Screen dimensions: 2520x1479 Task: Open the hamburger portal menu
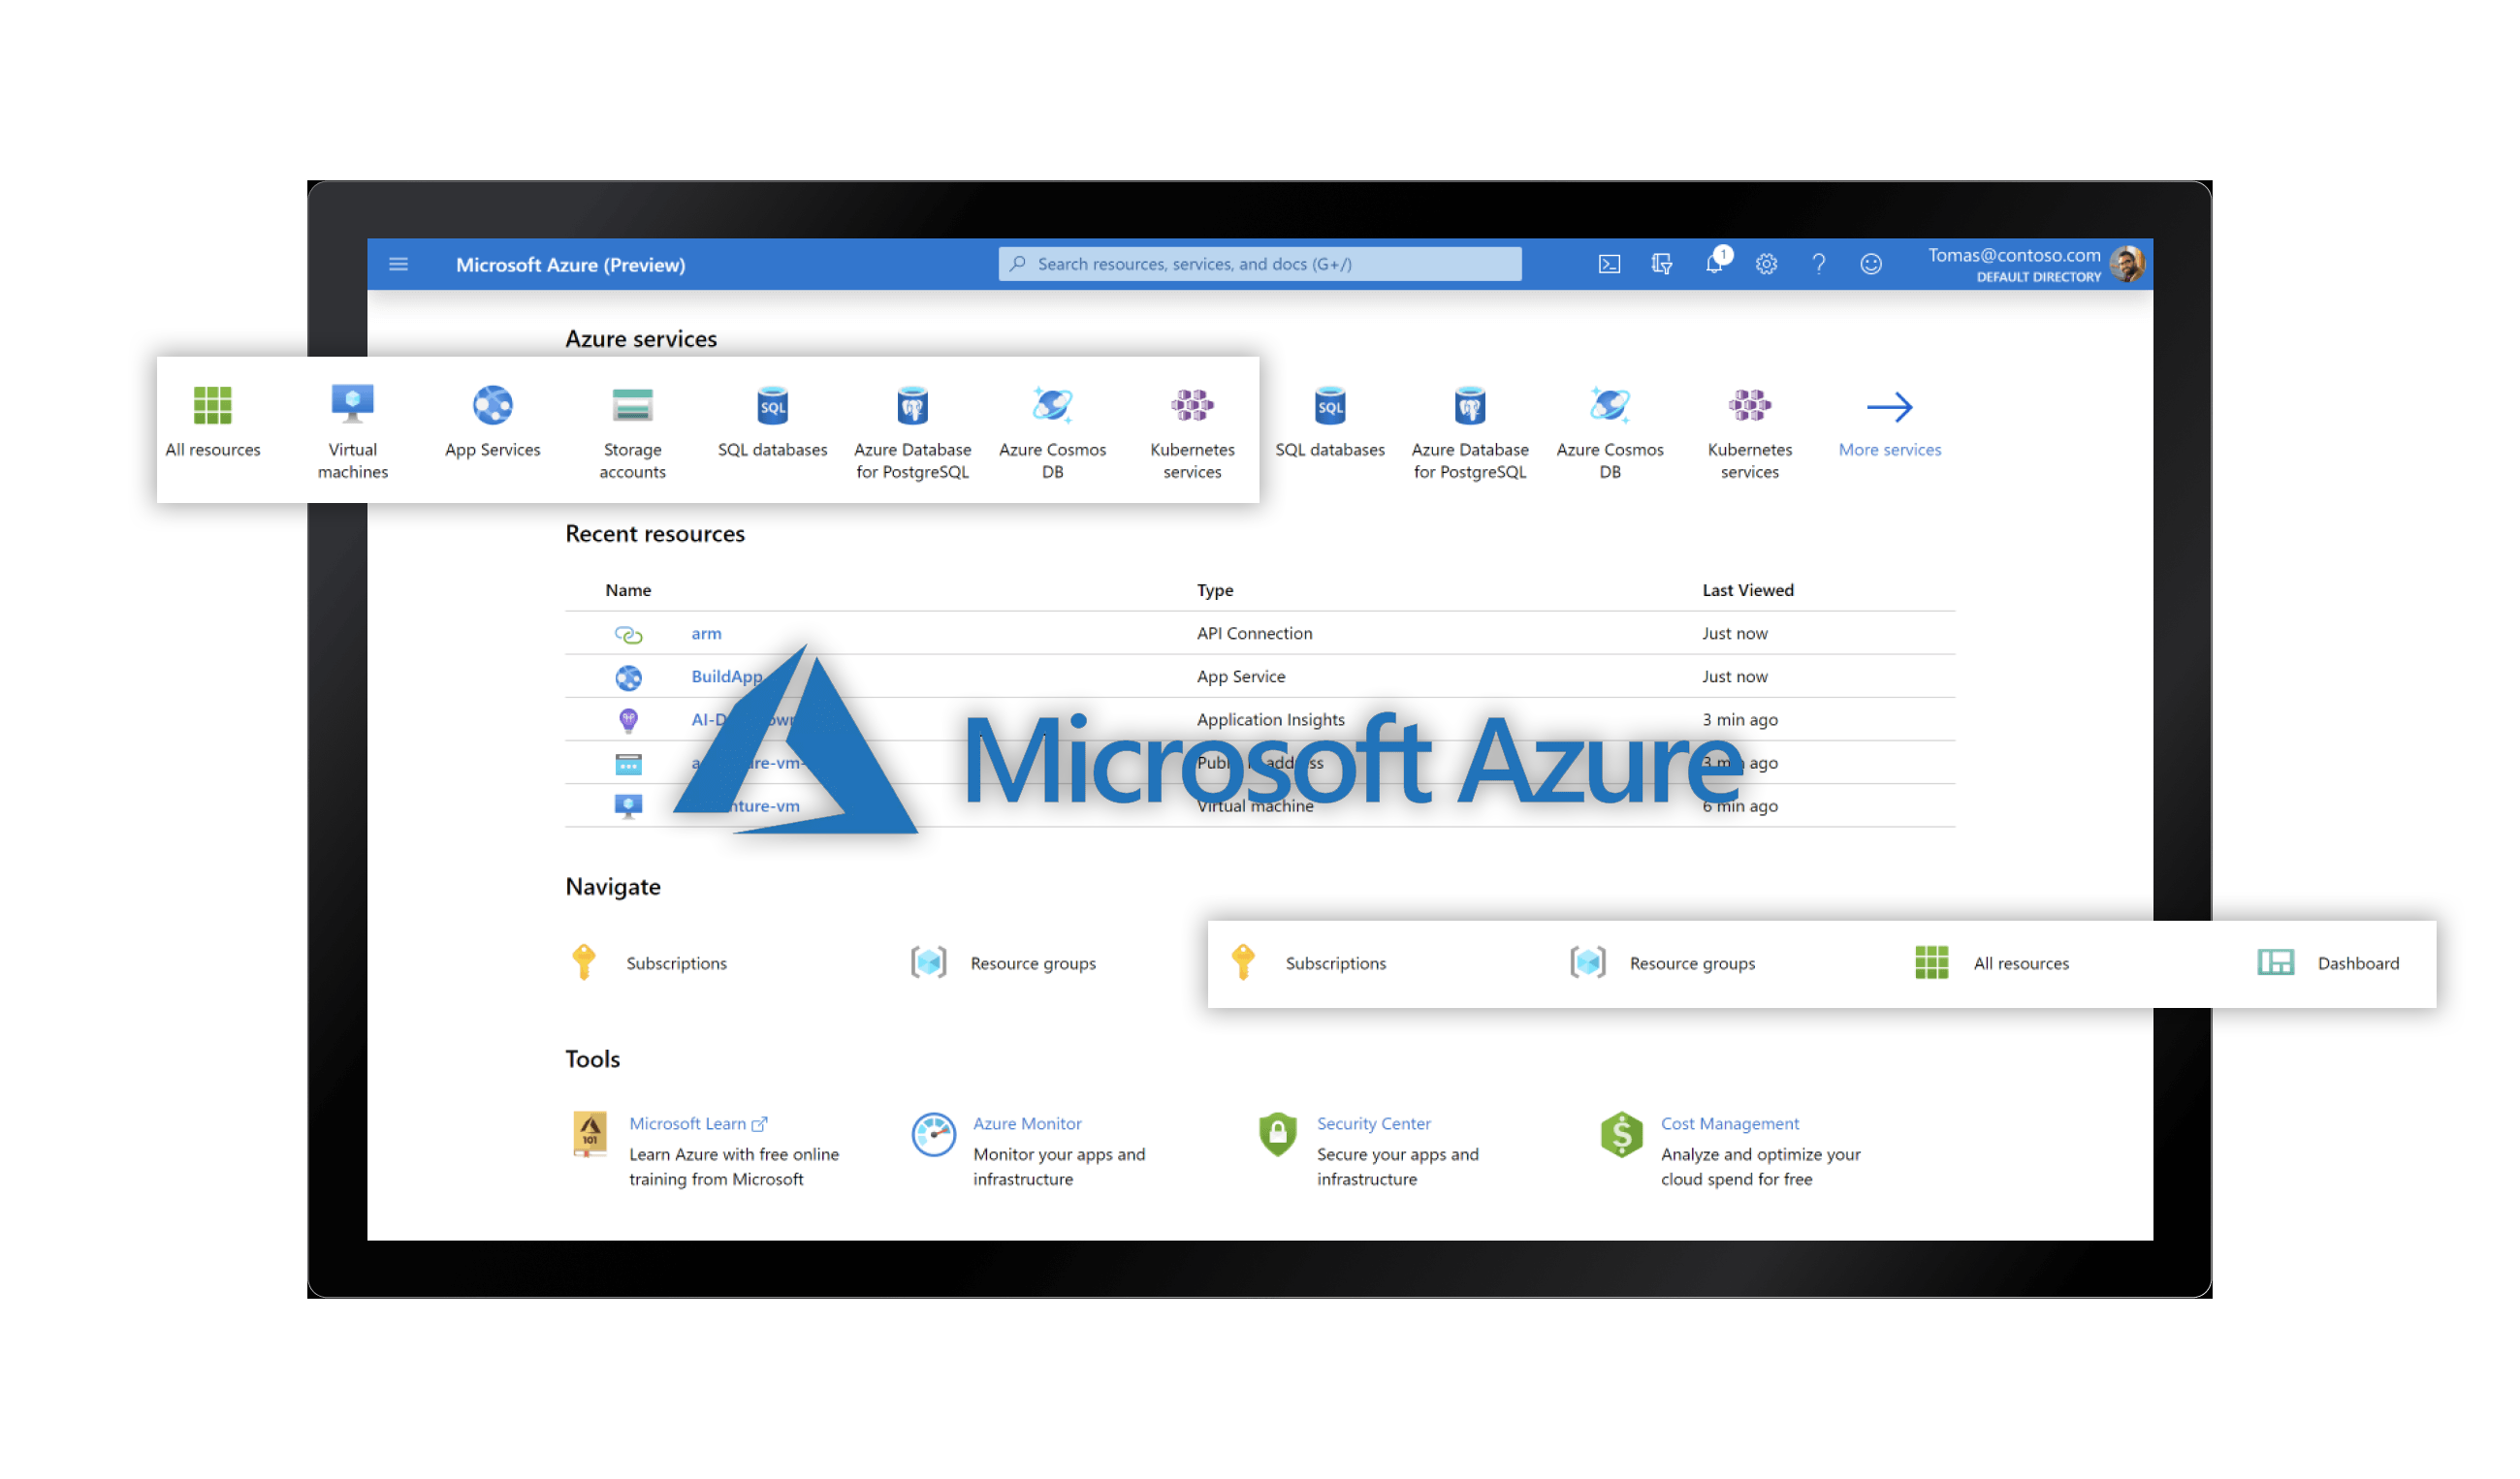[398, 265]
